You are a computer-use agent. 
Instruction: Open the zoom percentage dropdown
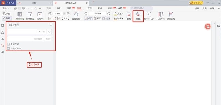tap(64, 14)
